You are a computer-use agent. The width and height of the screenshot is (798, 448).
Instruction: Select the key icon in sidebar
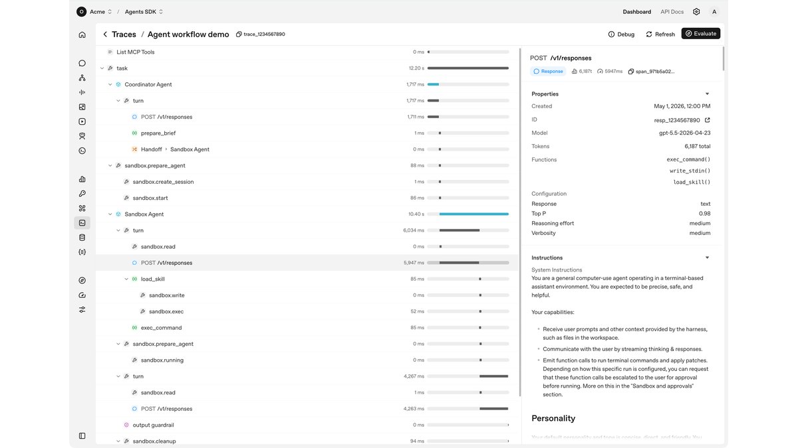point(82,194)
